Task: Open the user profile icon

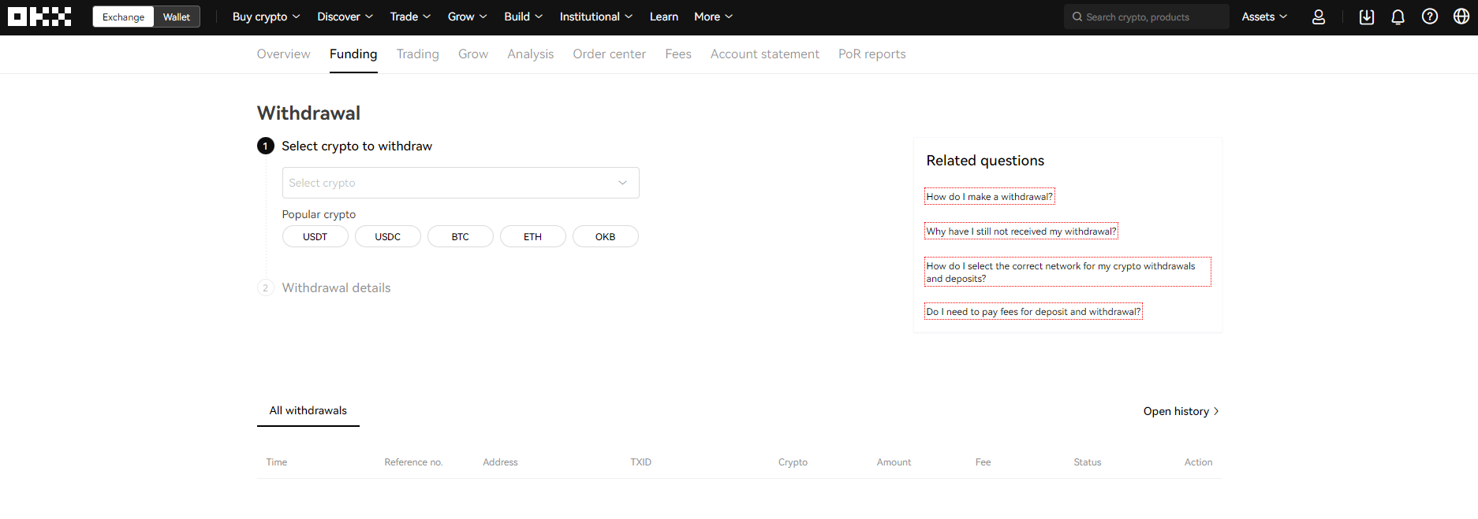Action: (1319, 17)
